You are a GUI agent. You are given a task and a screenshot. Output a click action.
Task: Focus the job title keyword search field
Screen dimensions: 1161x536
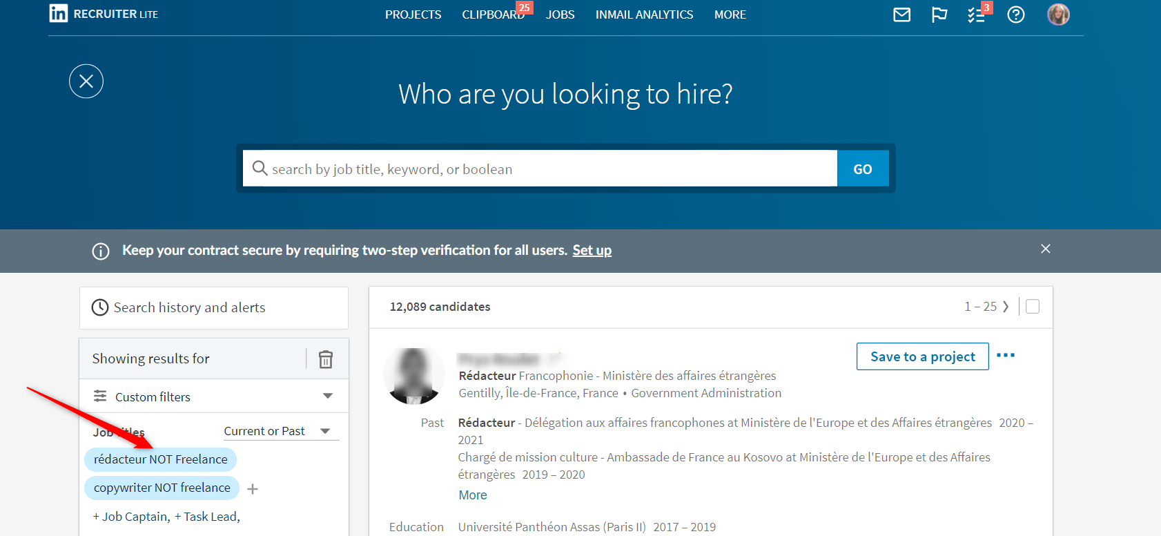click(x=540, y=169)
